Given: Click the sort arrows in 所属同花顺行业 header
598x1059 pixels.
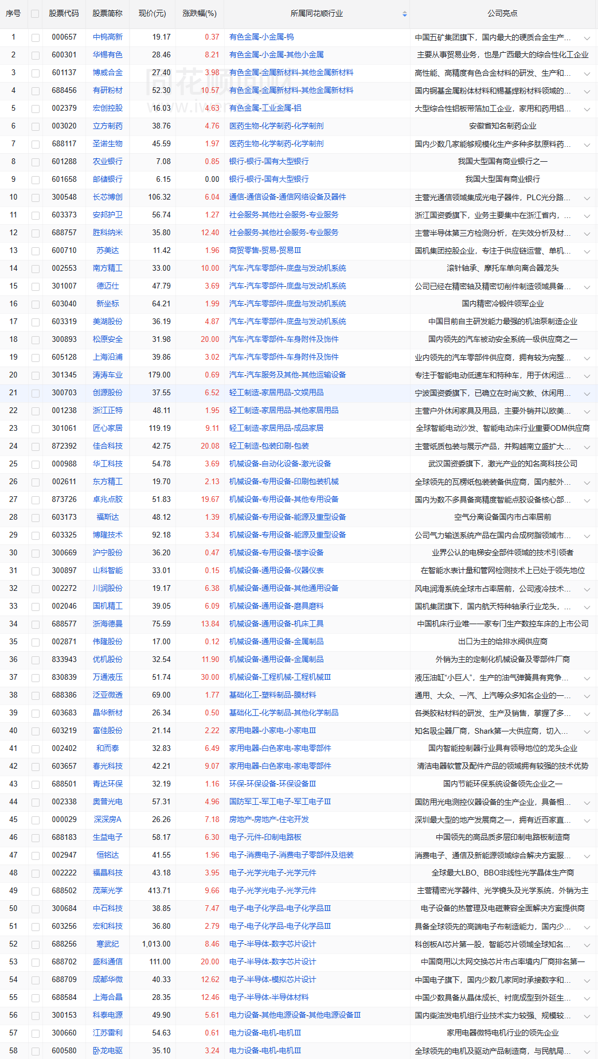Looking at the screenshot, I should click(405, 14).
